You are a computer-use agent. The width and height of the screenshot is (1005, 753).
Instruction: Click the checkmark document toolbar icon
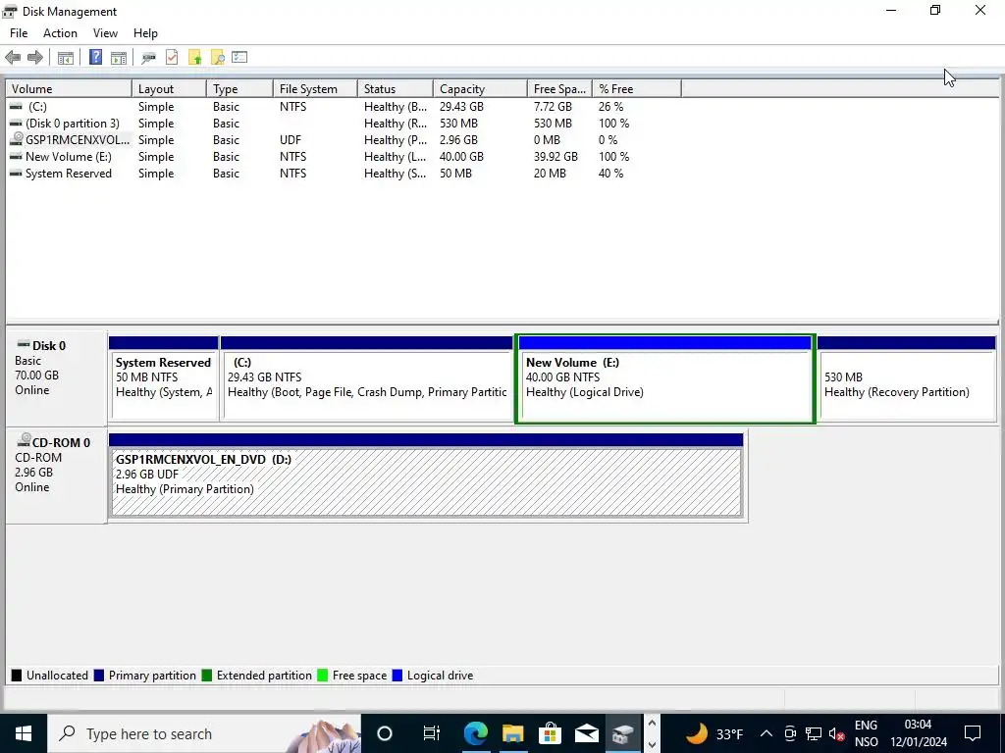172,58
